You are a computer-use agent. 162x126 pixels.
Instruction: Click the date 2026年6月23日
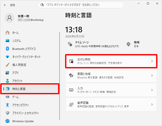click(x=75, y=36)
